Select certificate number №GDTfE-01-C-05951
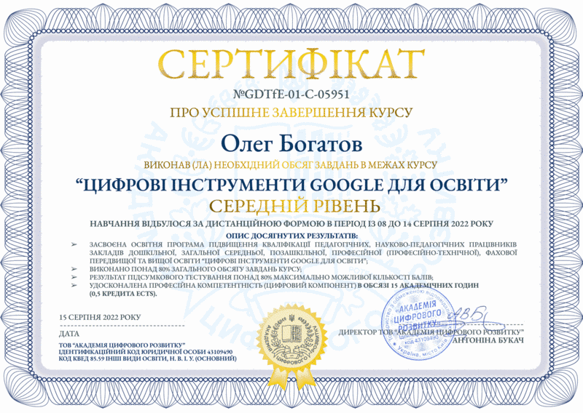Viewport: 583px width, 413px height. click(291, 95)
